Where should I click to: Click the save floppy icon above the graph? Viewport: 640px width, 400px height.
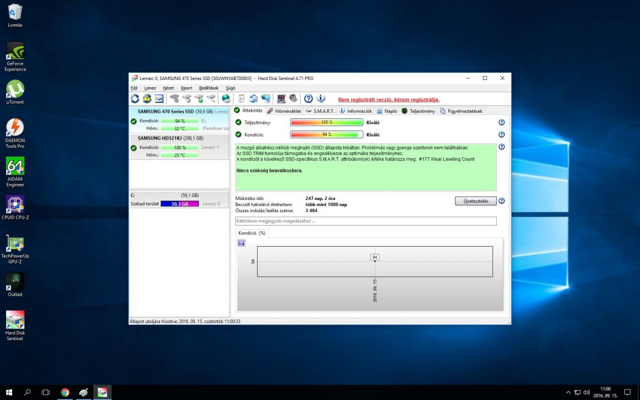(241, 243)
